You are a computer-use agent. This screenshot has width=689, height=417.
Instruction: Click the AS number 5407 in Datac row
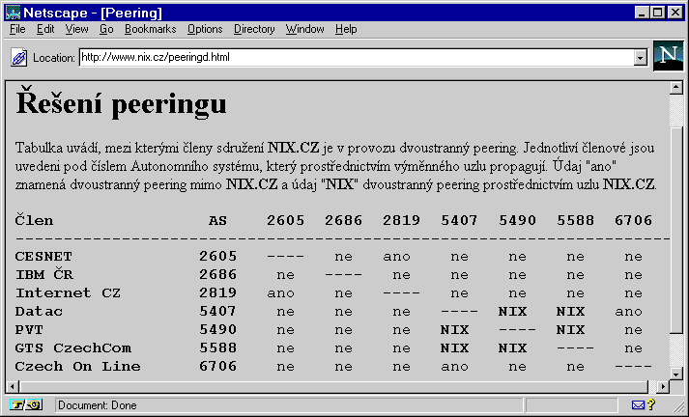click(x=218, y=311)
